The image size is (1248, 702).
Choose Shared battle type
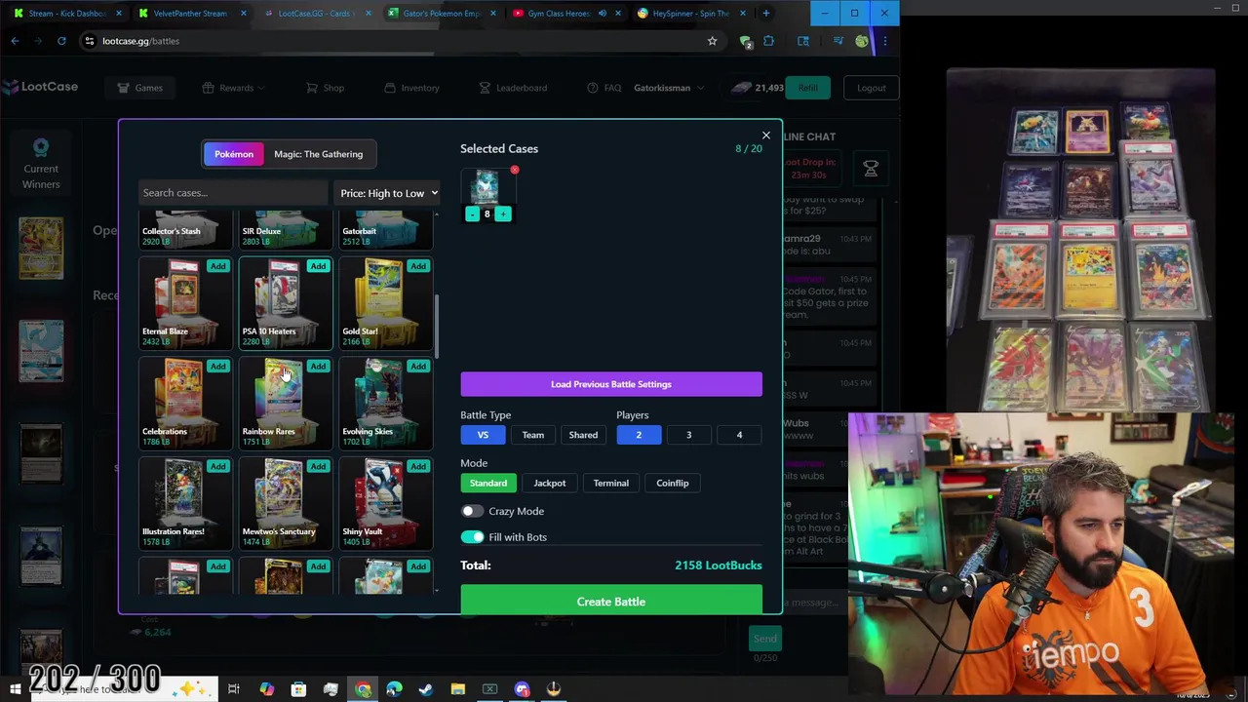[x=583, y=435]
